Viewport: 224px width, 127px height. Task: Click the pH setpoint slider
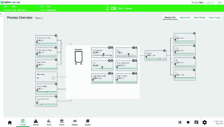click(127, 56)
